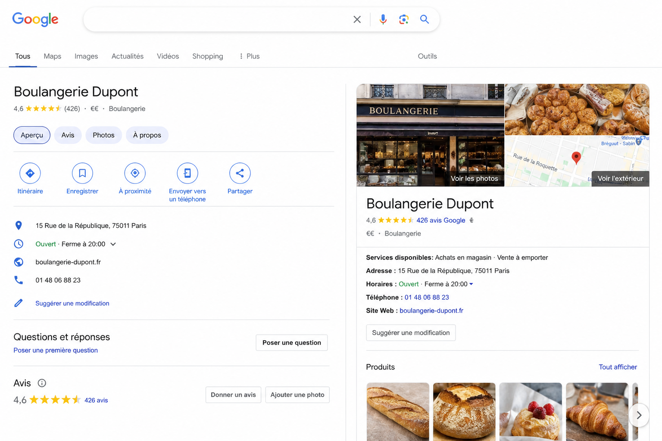The image size is (662, 441).
Task: Click Voir l'extérieur on the map
Action: (620, 178)
